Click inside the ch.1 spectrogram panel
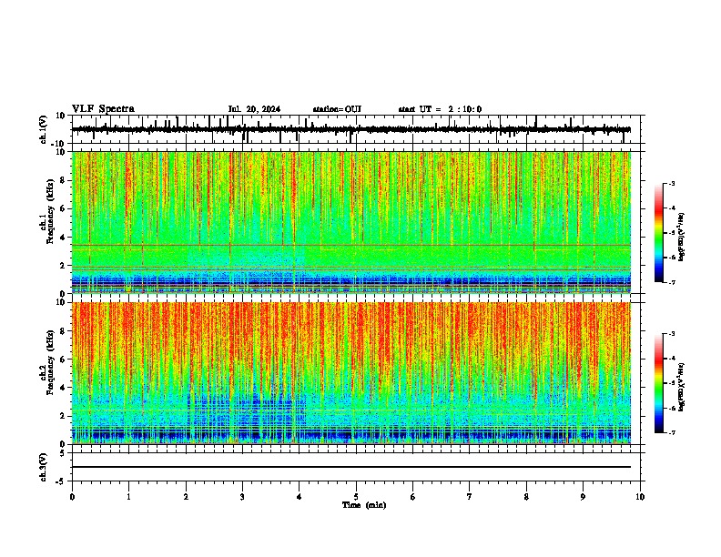Image resolution: width=721 pixels, height=557 pixels. click(351, 222)
